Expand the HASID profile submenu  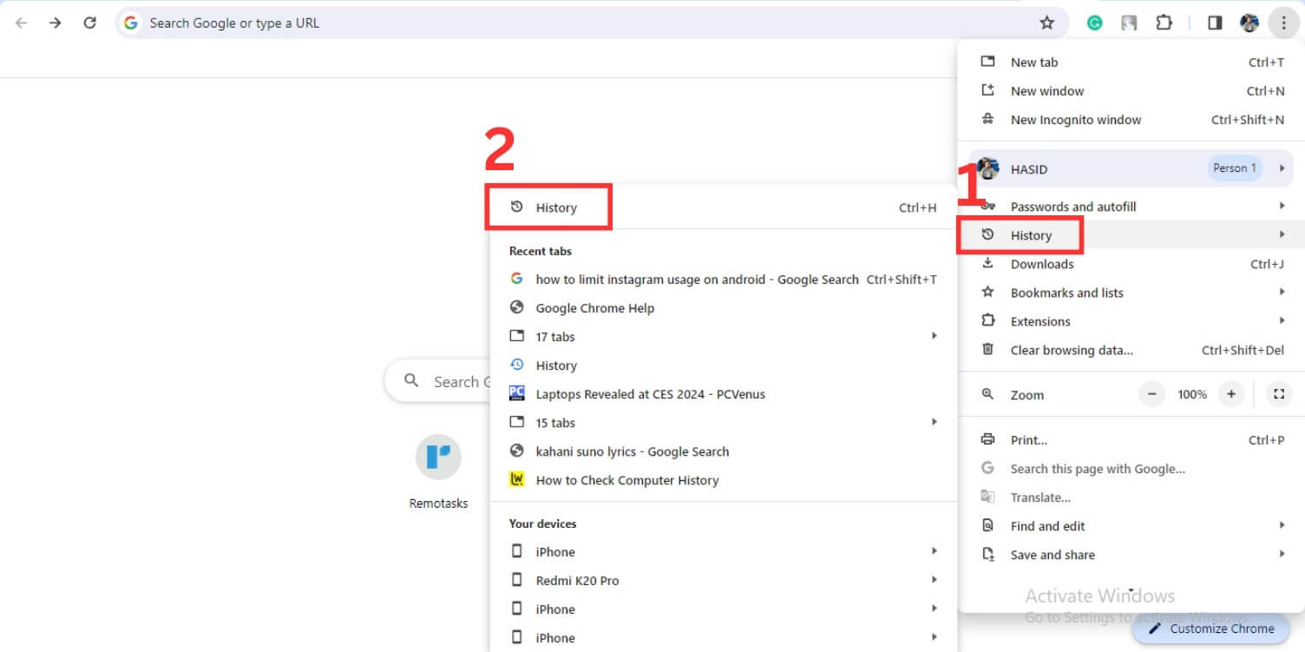[x=1131, y=168]
